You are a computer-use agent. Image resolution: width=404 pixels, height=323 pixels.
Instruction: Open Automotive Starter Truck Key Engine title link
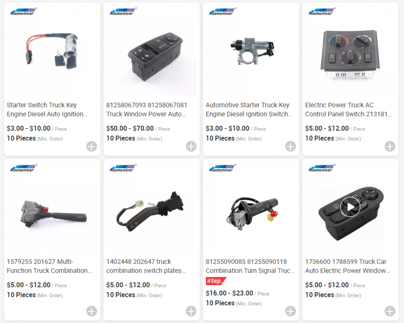249,110
